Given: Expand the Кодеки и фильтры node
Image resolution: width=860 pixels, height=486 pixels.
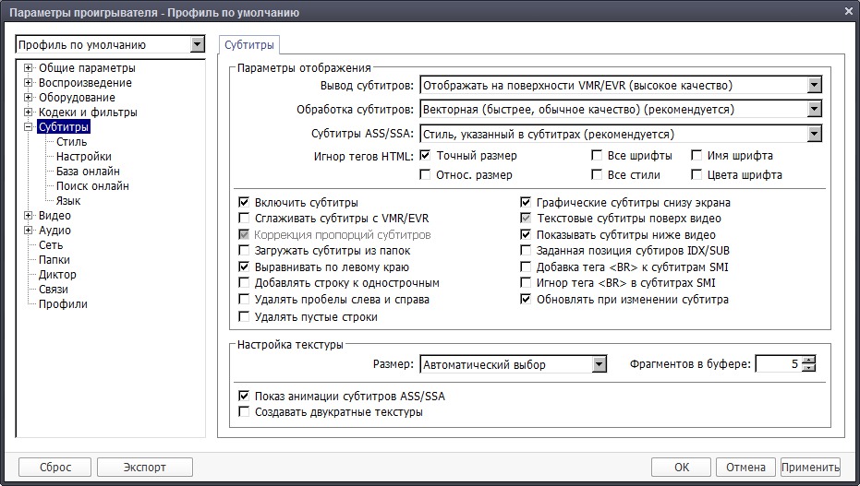Looking at the screenshot, I should [29, 113].
